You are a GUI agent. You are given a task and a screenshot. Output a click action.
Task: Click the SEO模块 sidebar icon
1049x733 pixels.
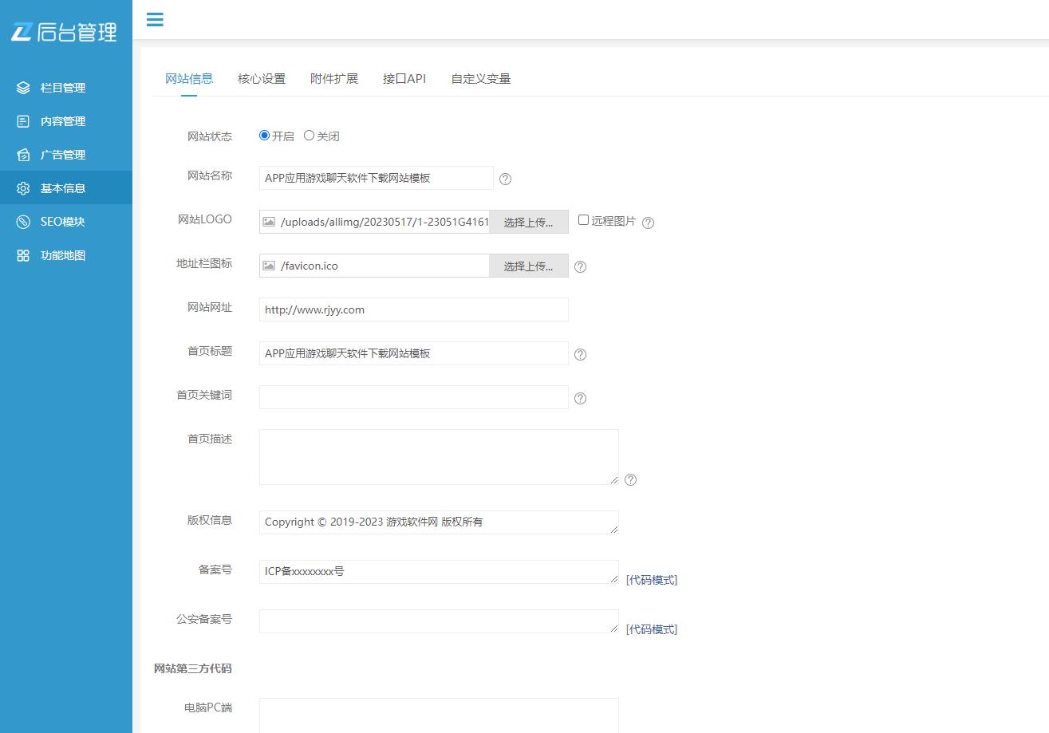(x=23, y=222)
